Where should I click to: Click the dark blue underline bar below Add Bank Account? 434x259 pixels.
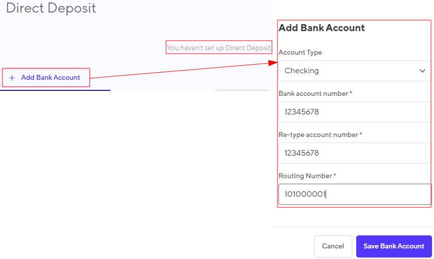point(55,90)
